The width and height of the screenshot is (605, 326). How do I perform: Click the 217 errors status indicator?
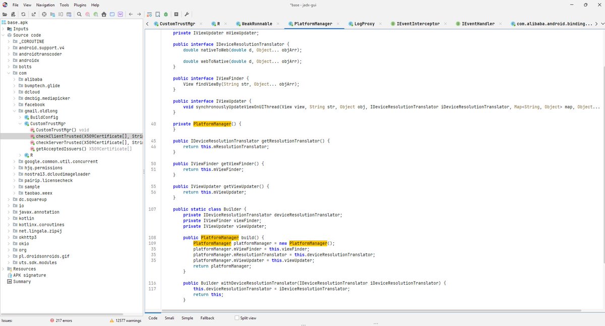point(61,320)
